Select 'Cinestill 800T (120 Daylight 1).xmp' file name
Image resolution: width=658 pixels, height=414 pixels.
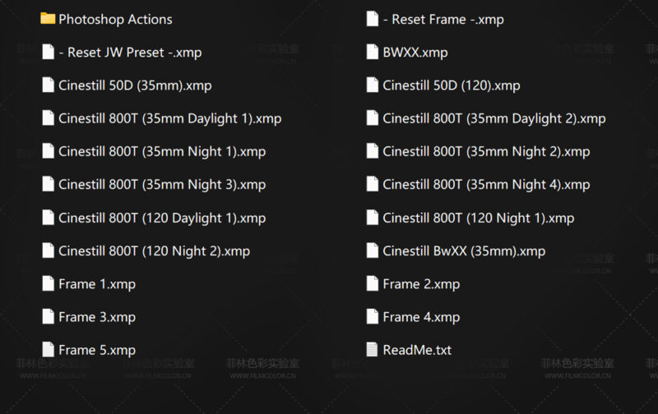pyautogui.click(x=162, y=218)
